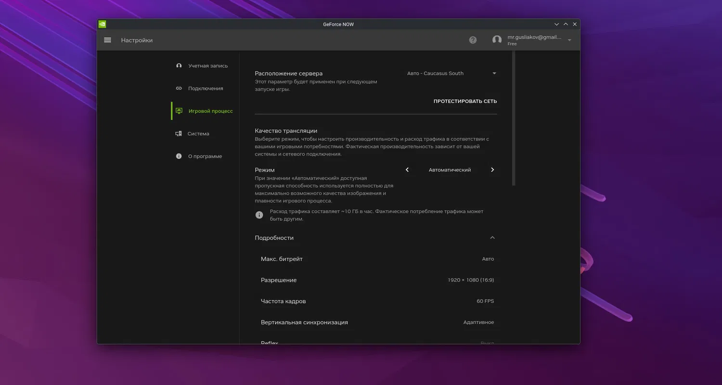
Task: Click the traffic usage info icon
Action: coord(259,215)
